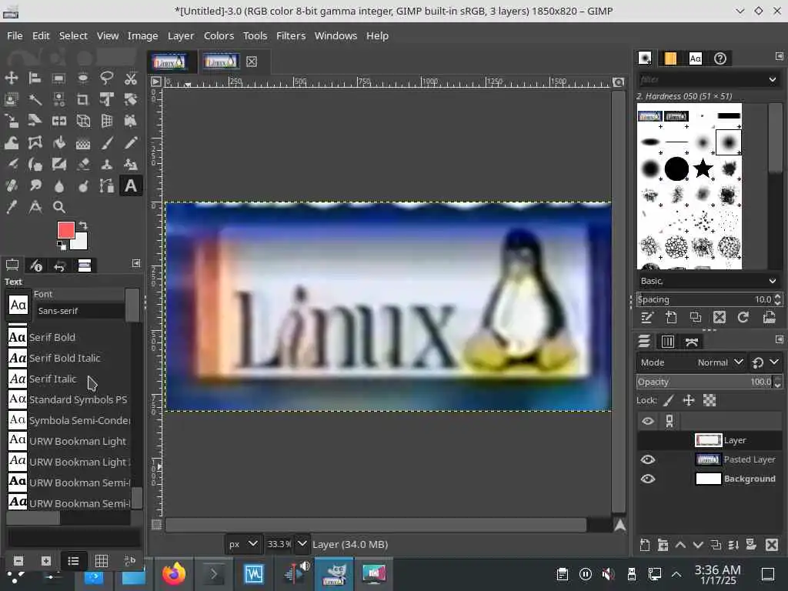Toggle lock alpha channel checkerboard
The width and height of the screenshot is (788, 591).
pyautogui.click(x=709, y=400)
